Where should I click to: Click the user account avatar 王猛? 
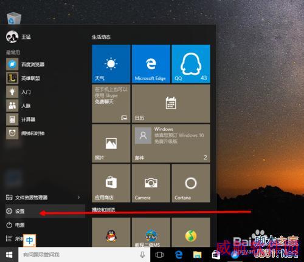click(x=12, y=37)
